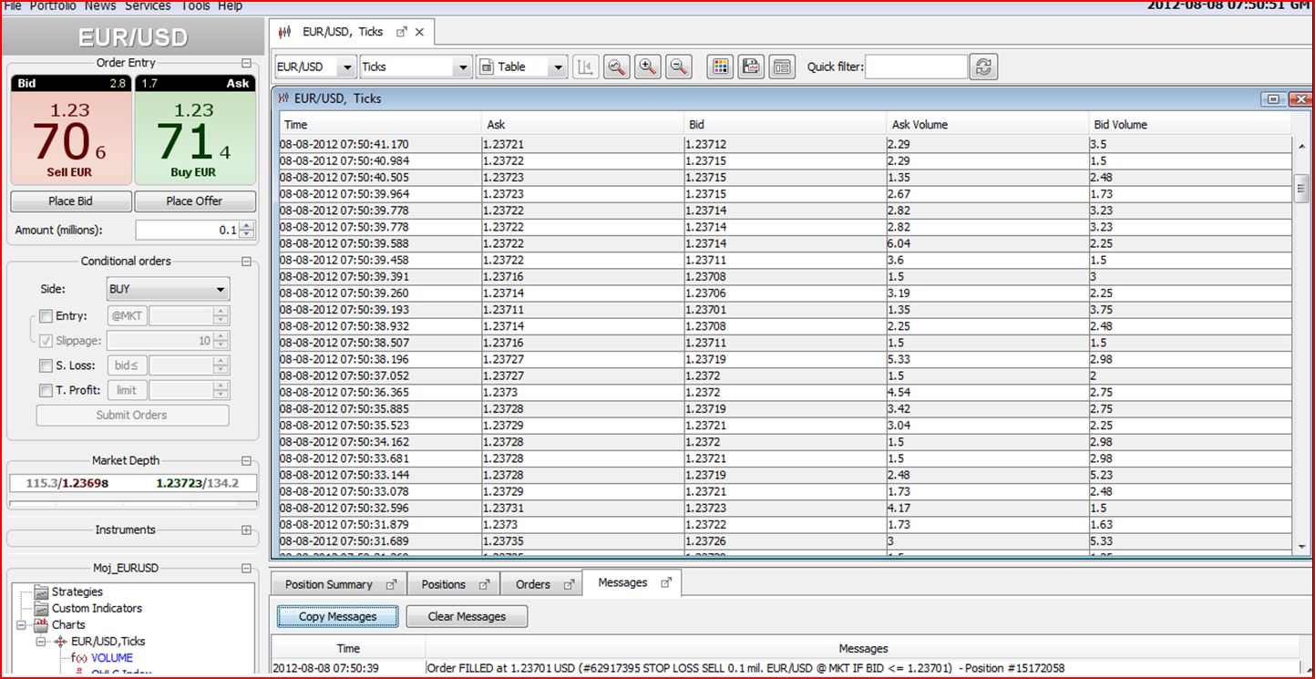Viewport: 1315px width, 679px height.
Task: Click the refresh icon beside Quick filter
Action: 983,67
